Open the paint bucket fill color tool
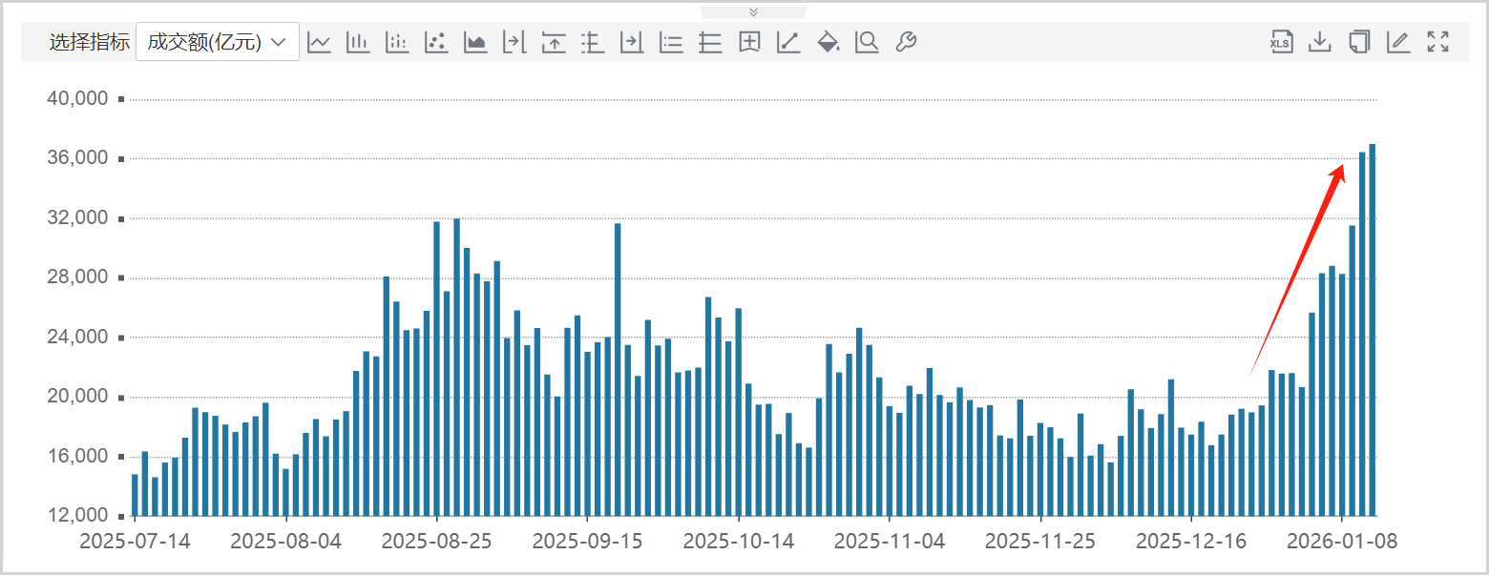The width and height of the screenshot is (1489, 575). tap(828, 42)
